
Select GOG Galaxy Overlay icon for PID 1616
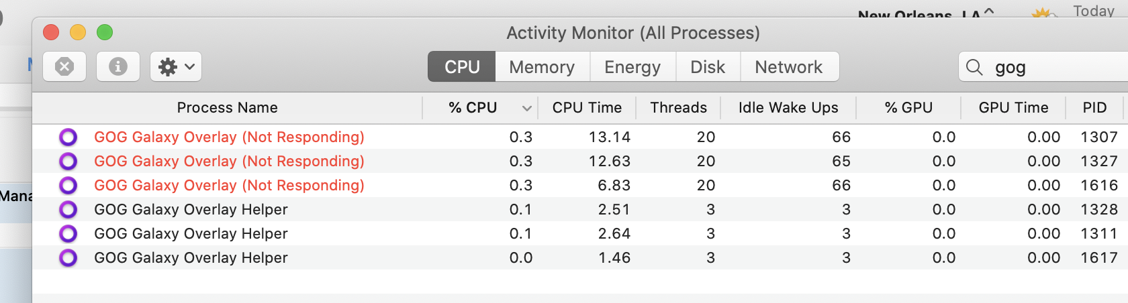coord(68,185)
